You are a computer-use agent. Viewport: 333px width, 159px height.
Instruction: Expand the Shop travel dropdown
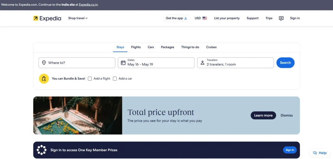point(78,18)
